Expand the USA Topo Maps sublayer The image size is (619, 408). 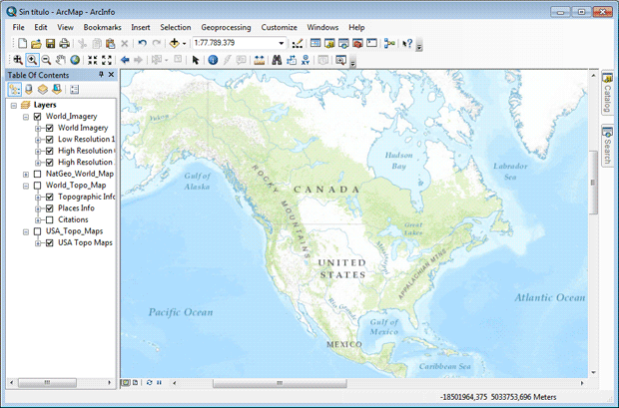[x=38, y=243]
